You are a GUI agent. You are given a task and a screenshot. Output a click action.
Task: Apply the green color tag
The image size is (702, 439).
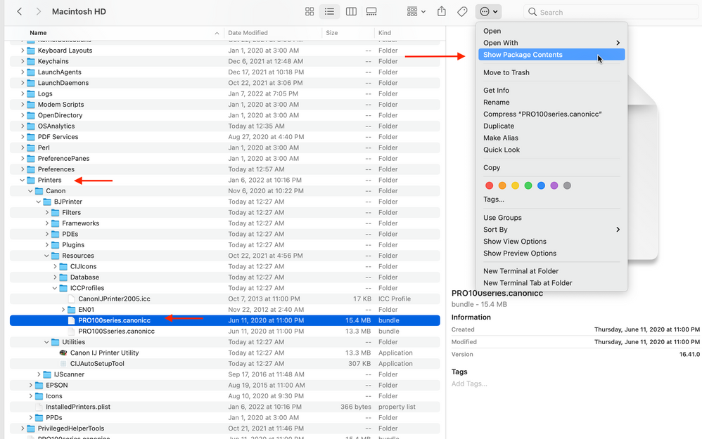pos(528,185)
